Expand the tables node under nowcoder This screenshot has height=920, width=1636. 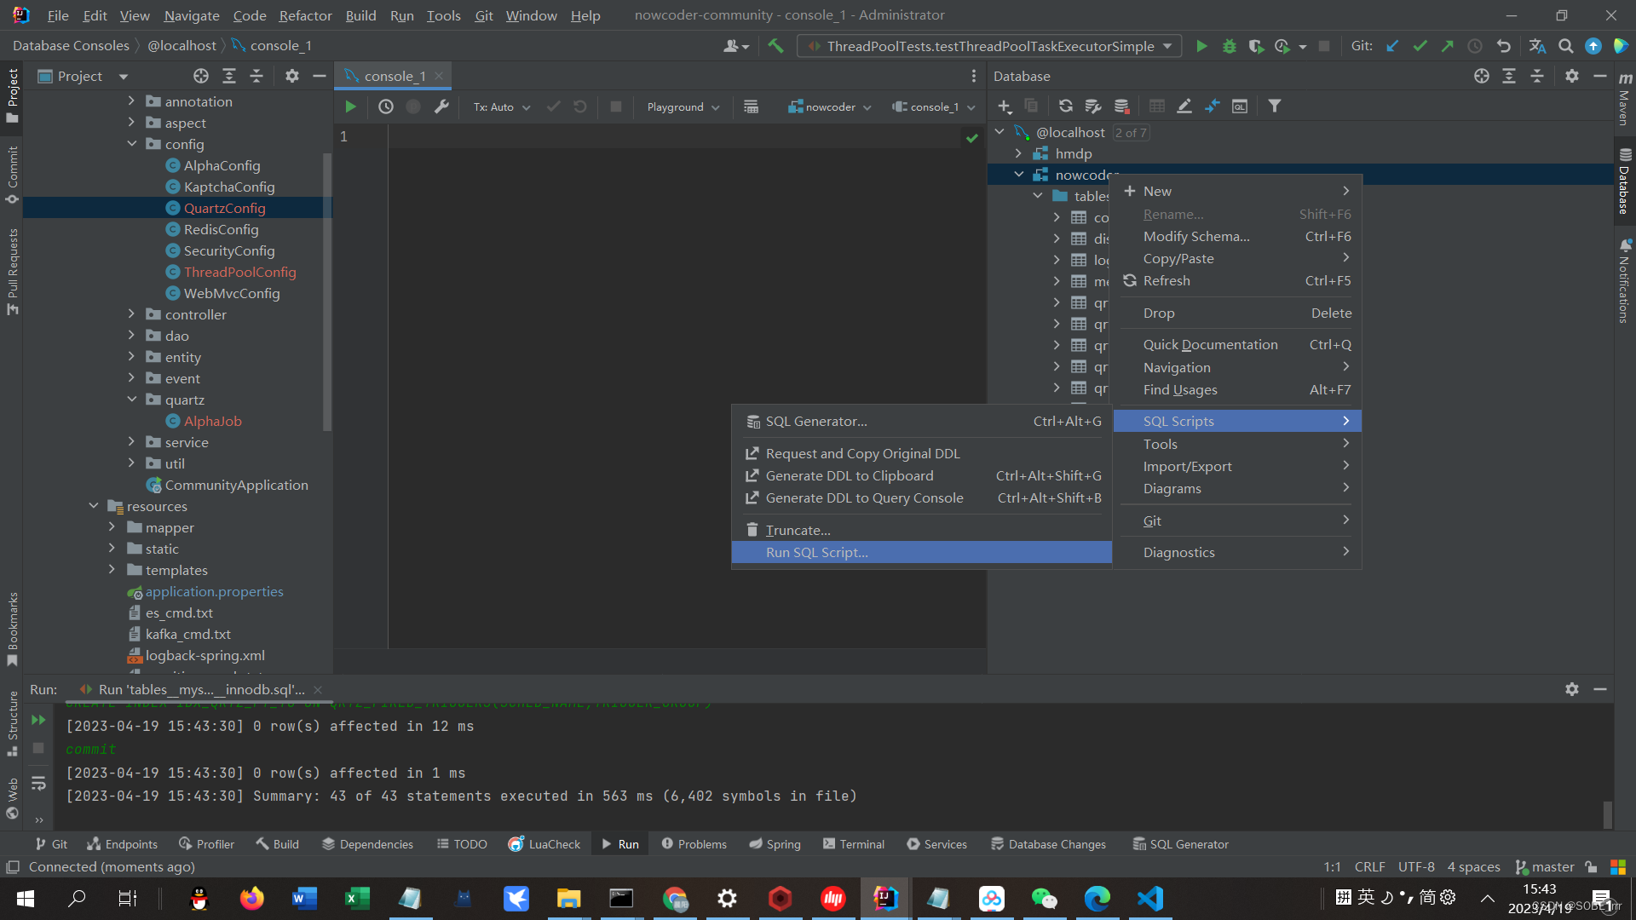pyautogui.click(x=1035, y=197)
